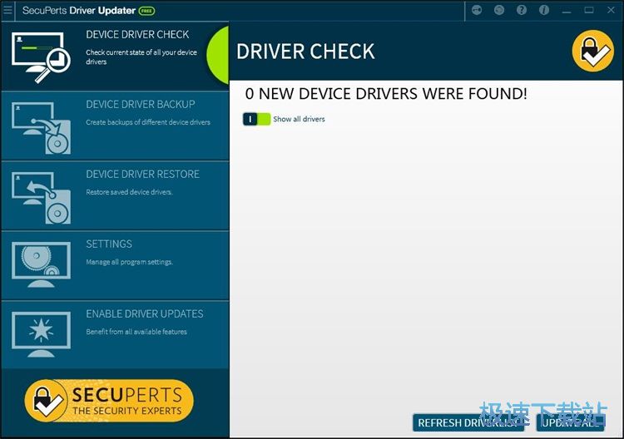624x439 pixels.
Task: Select the Device Driver Check section
Action: (115, 57)
